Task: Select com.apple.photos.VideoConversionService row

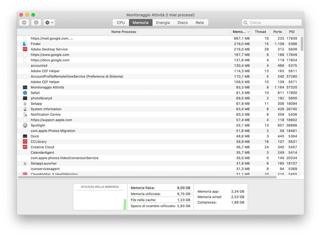Action: click(x=159, y=158)
